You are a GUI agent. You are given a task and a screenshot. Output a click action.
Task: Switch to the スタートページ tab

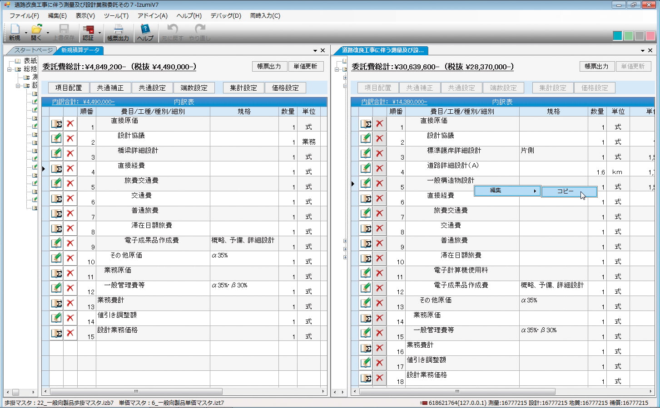tap(33, 50)
